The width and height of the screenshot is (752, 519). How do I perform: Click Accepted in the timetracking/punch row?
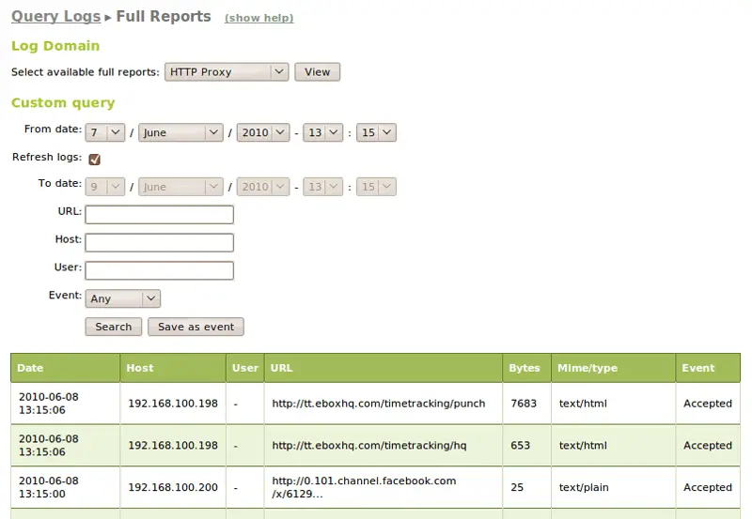708,404
